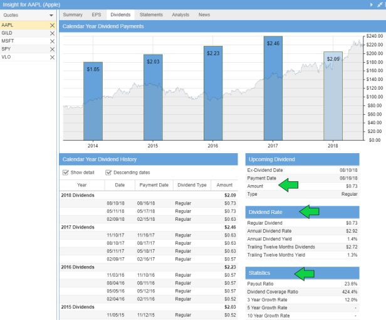Click the Amount column header
The image size is (386, 320).
point(224,185)
